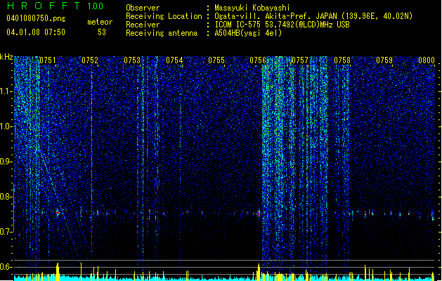442x281 pixels.
Task: Click the 0.8 kHz axis label
Action: [x=6, y=197]
